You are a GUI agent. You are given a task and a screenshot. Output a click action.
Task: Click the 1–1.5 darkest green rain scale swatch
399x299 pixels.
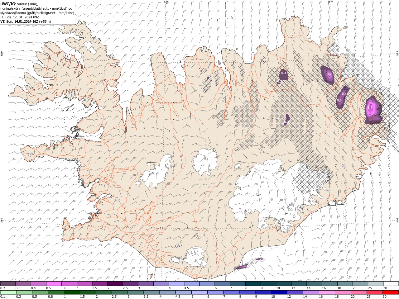[72, 292]
